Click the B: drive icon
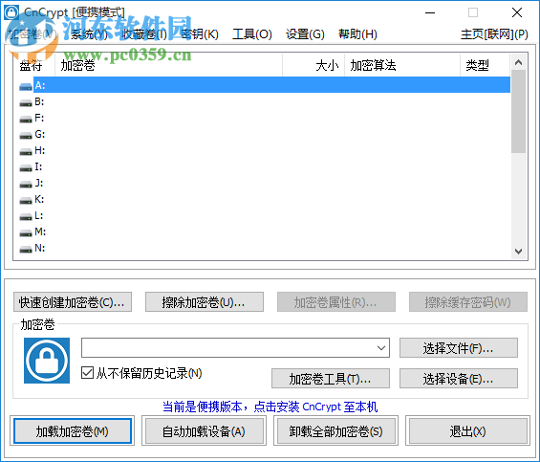The image size is (540, 462). (x=26, y=102)
